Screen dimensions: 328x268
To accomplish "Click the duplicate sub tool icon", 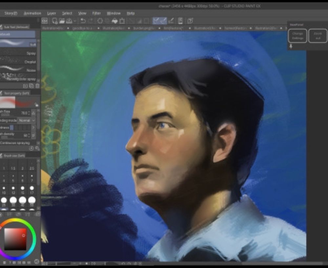I will (31, 86).
